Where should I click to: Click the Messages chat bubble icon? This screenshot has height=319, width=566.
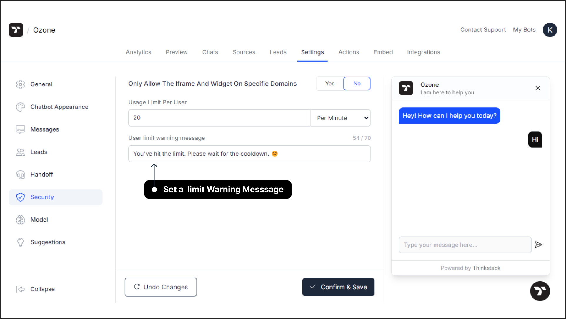21,129
